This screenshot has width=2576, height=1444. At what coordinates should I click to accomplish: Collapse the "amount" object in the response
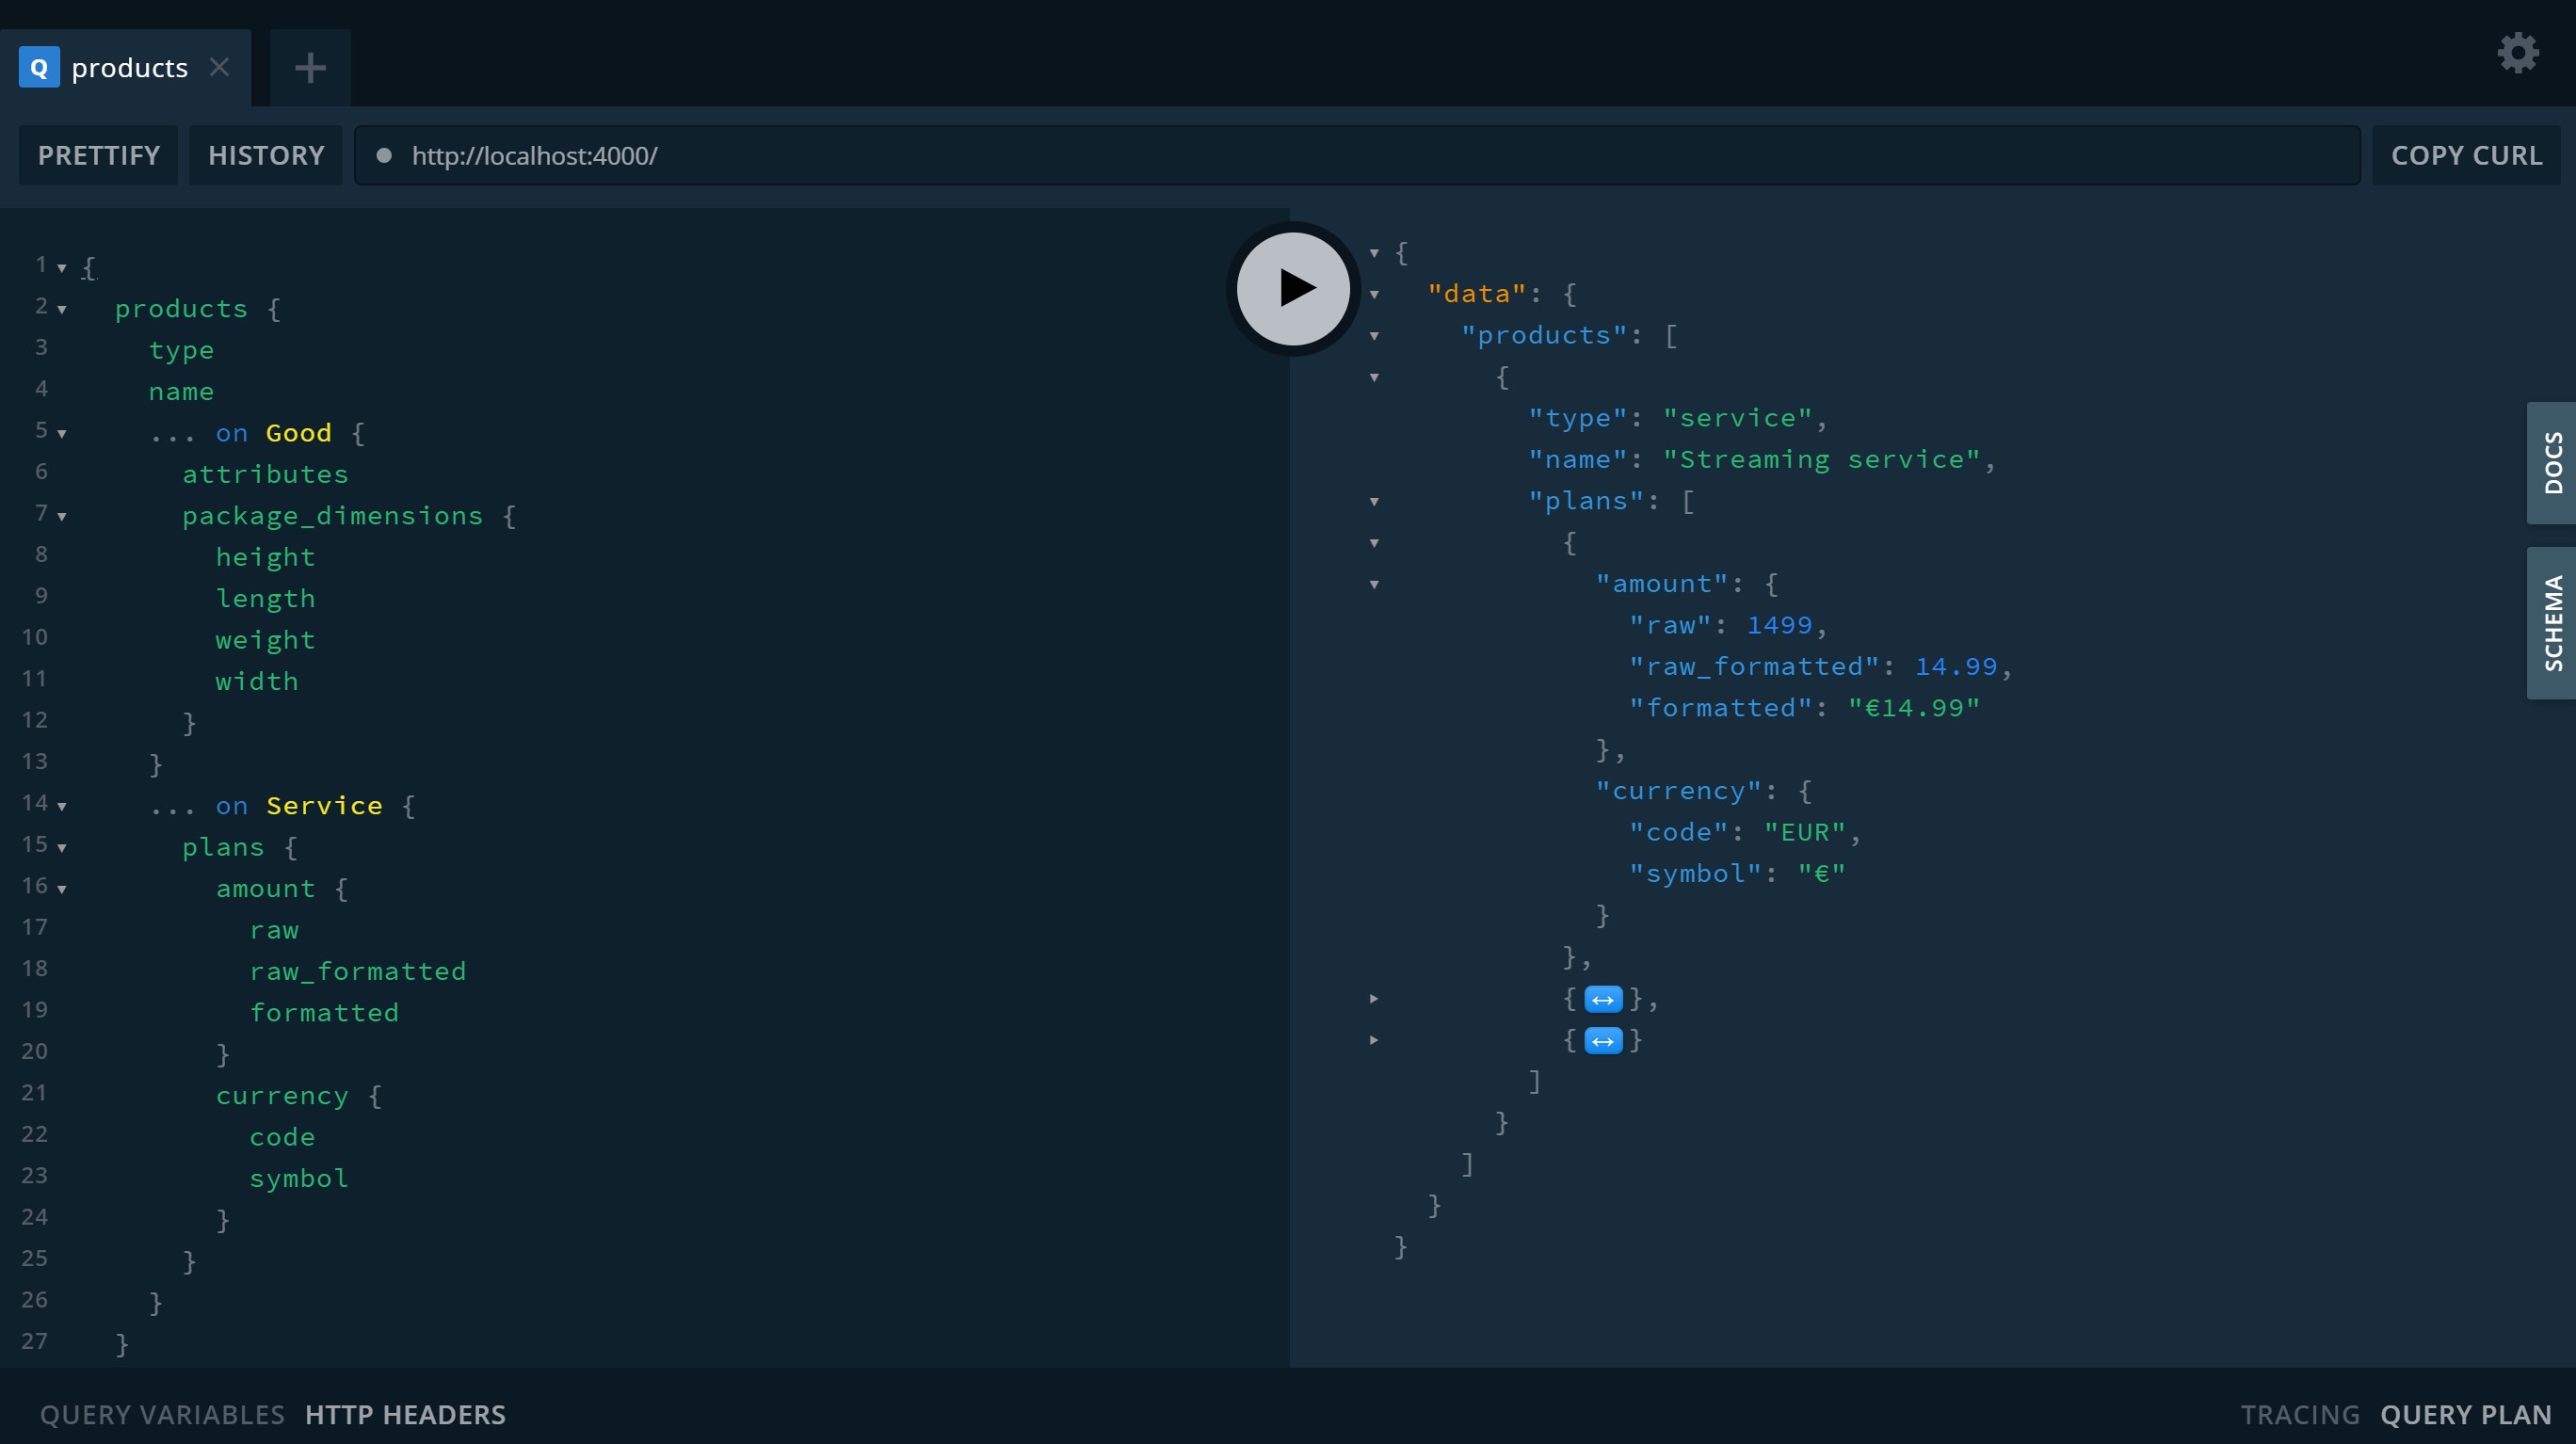(x=1374, y=584)
